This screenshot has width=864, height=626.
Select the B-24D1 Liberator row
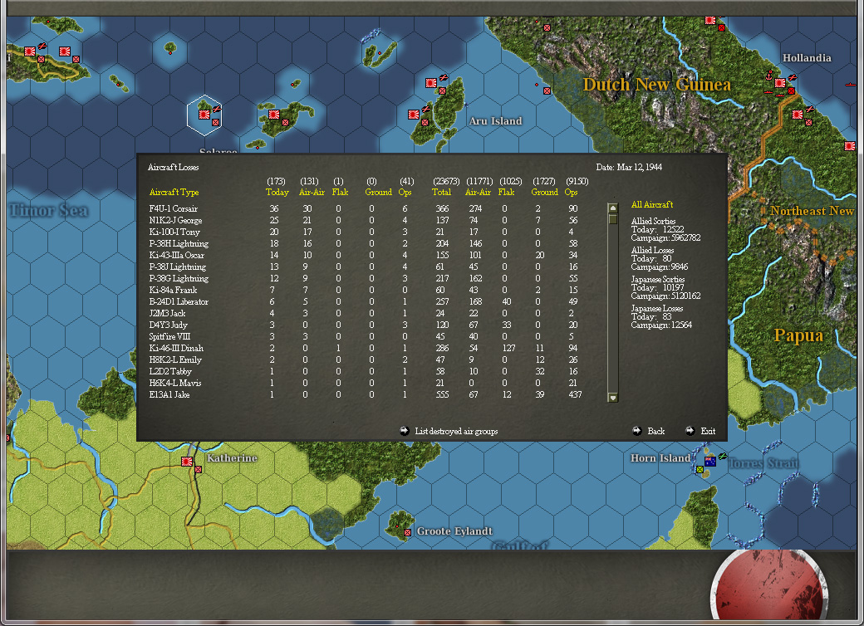tap(366, 301)
